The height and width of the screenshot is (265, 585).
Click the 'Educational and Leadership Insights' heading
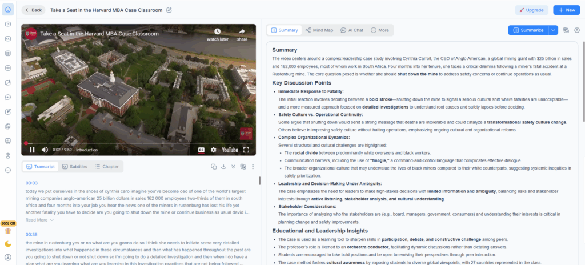(320, 231)
